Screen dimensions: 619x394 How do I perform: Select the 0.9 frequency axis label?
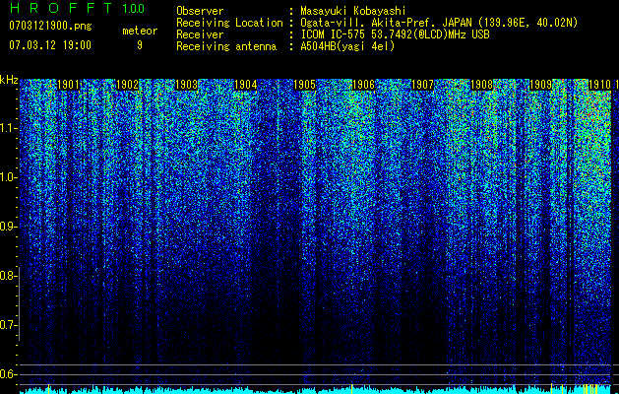click(x=7, y=227)
